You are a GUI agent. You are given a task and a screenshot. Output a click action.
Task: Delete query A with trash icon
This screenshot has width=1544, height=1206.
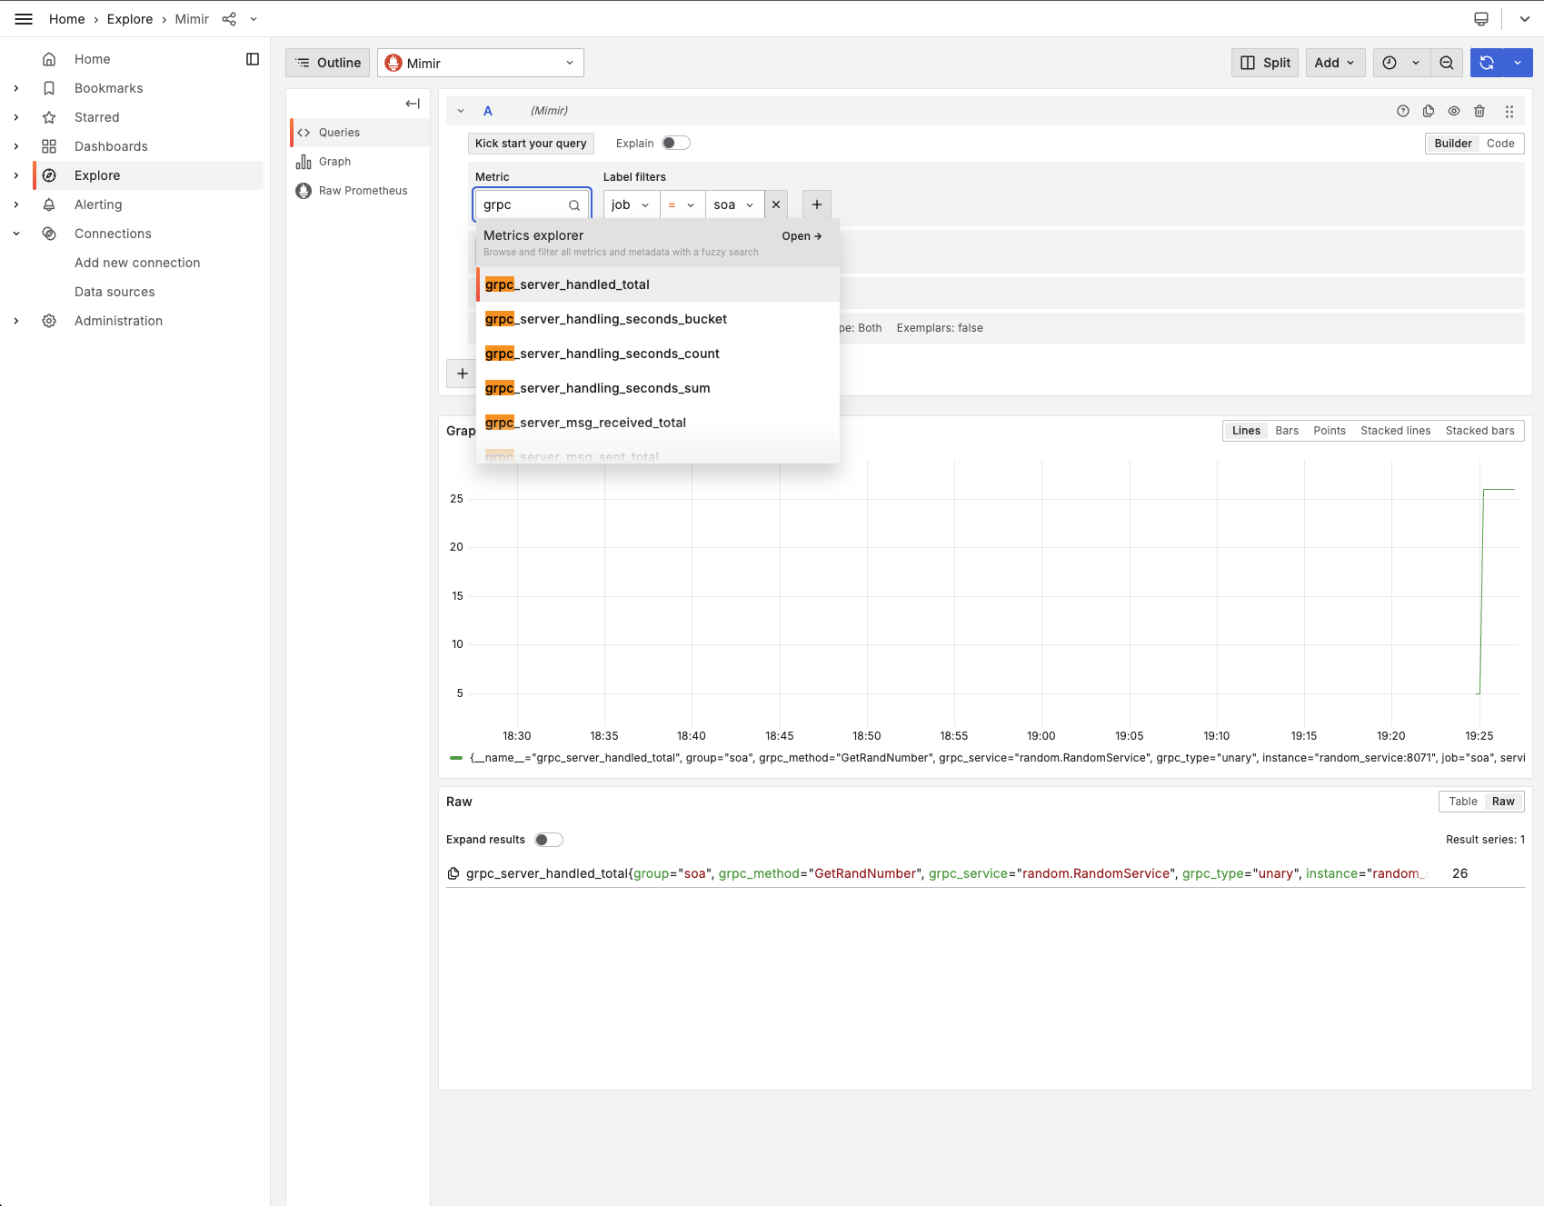(1479, 111)
